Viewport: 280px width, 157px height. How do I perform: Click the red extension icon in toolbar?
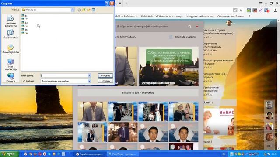point(255,10)
